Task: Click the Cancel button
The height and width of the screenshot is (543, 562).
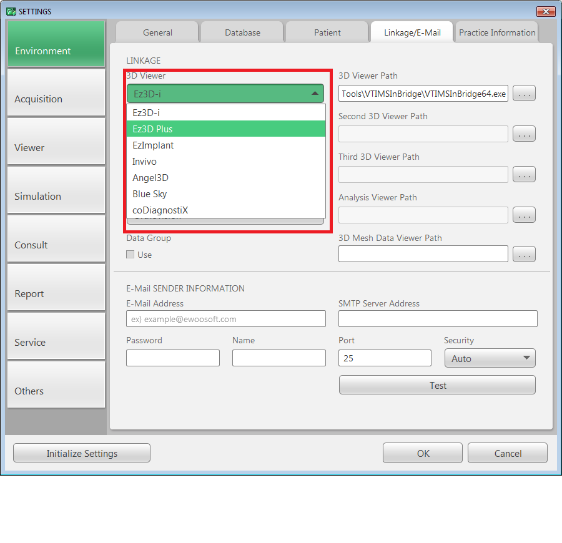Action: click(x=508, y=453)
